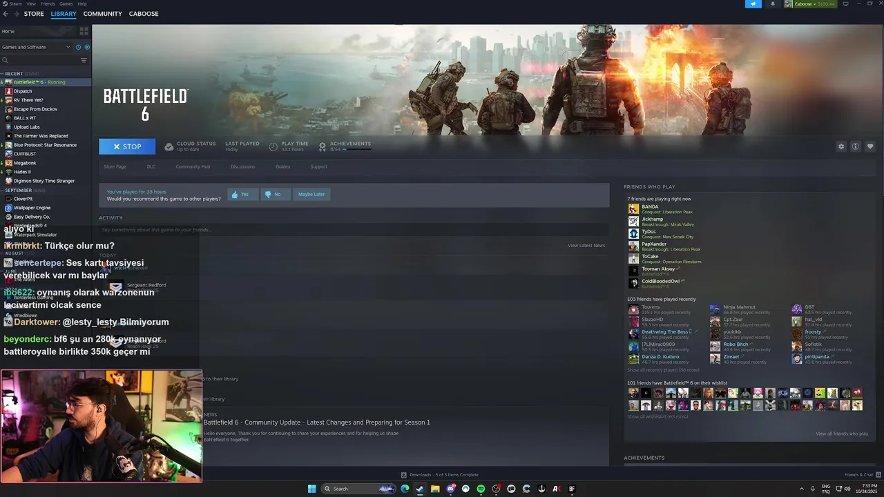Toggle library grid view icon next to Home
The image size is (884, 497).
click(84, 31)
